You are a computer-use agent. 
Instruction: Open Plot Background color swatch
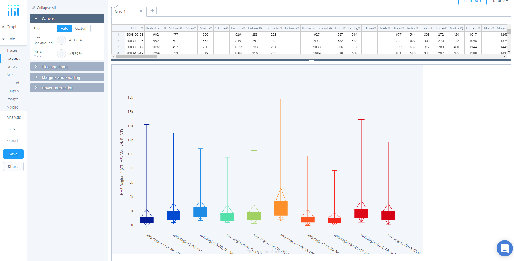(62, 40)
